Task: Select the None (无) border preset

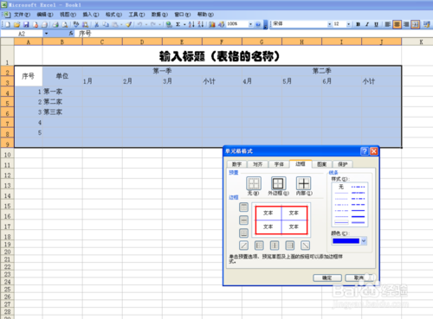Action: point(254,183)
